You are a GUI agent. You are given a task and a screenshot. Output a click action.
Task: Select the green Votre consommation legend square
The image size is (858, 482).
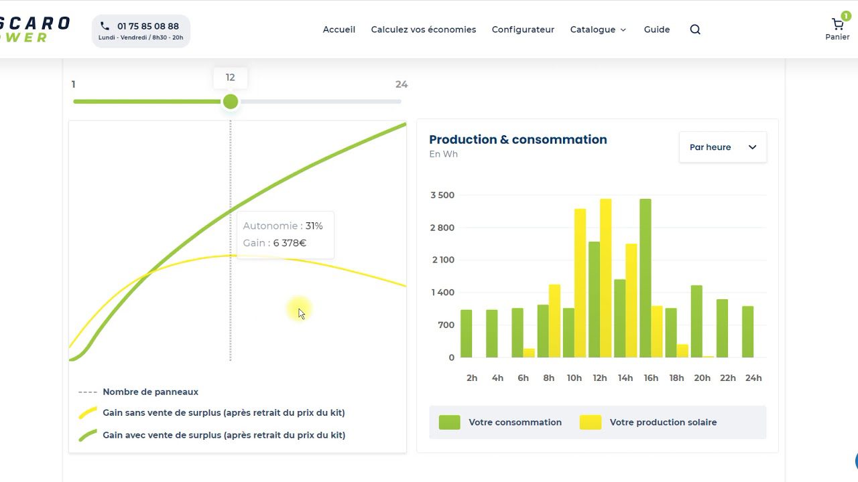tap(449, 422)
